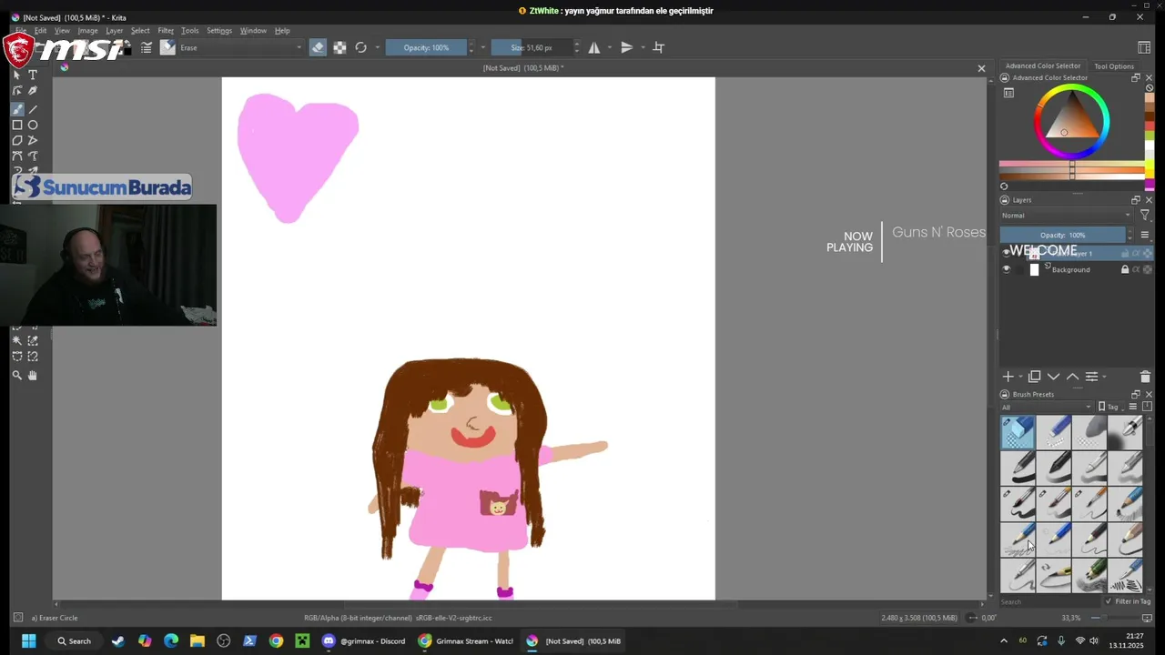Click the duplicate layer icon
Screen dimensions: 1165x655
(x=1035, y=377)
